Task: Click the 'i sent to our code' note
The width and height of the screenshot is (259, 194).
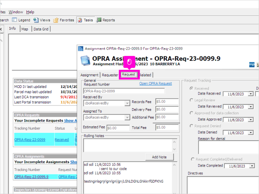Action: tap(113, 169)
